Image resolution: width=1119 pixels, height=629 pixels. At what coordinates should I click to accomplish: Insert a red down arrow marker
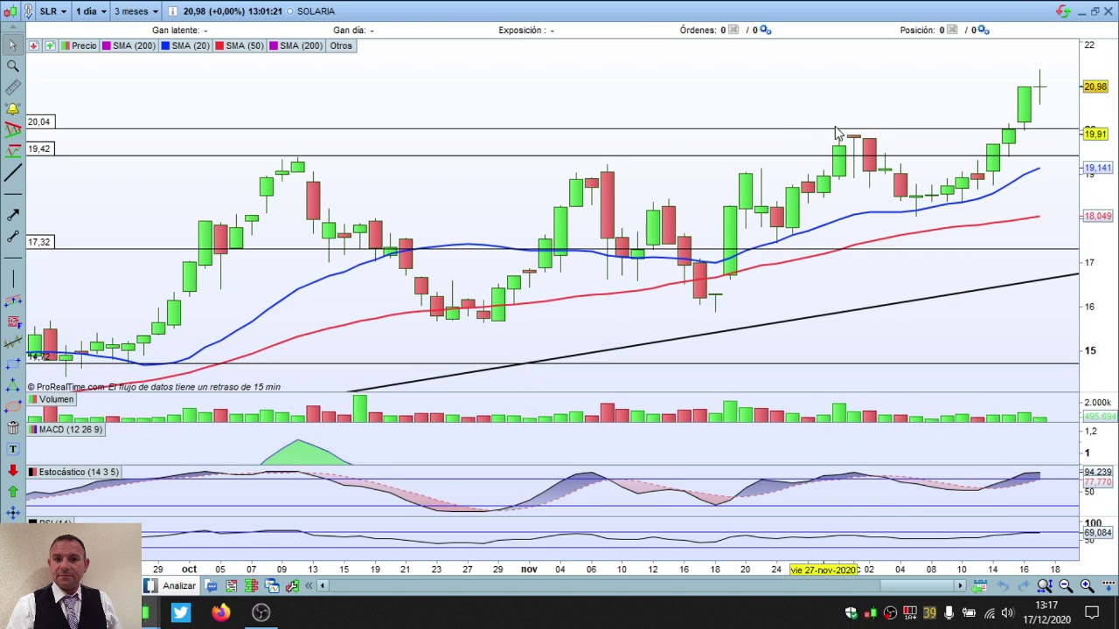[x=12, y=470]
